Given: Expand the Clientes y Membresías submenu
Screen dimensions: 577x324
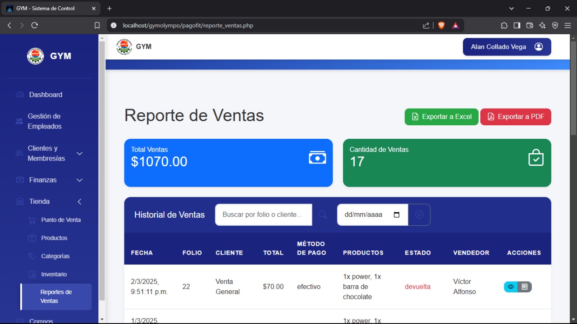Looking at the screenshot, I should (79, 154).
